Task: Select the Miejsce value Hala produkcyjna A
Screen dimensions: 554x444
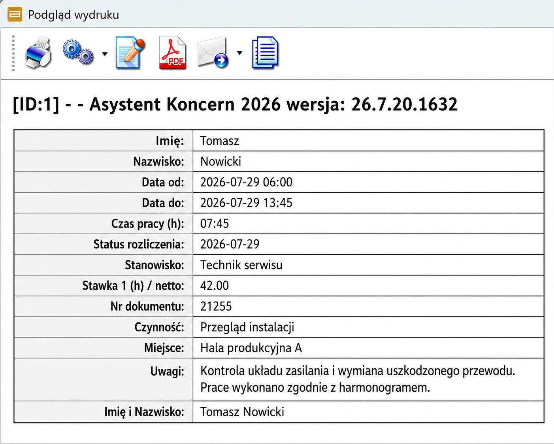Action: (x=251, y=348)
